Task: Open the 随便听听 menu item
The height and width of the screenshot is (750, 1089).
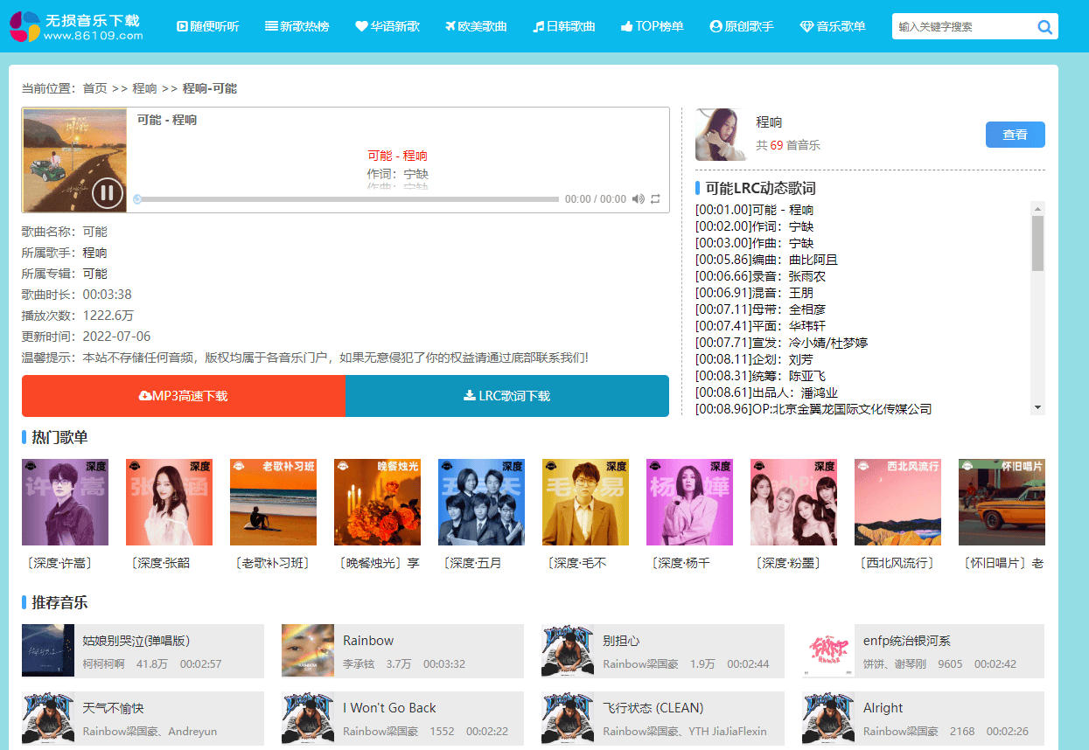Action: click(207, 26)
